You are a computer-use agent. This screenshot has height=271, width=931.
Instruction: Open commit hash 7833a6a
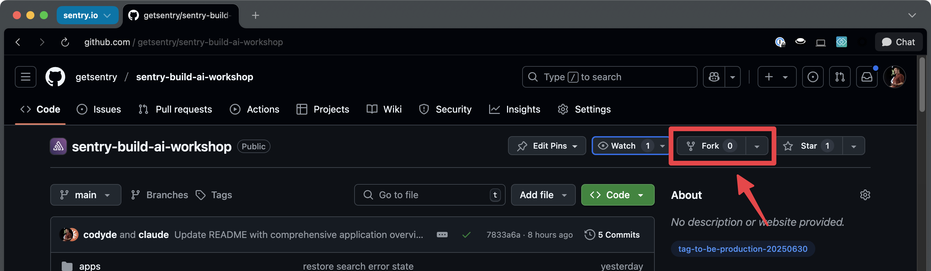503,235
